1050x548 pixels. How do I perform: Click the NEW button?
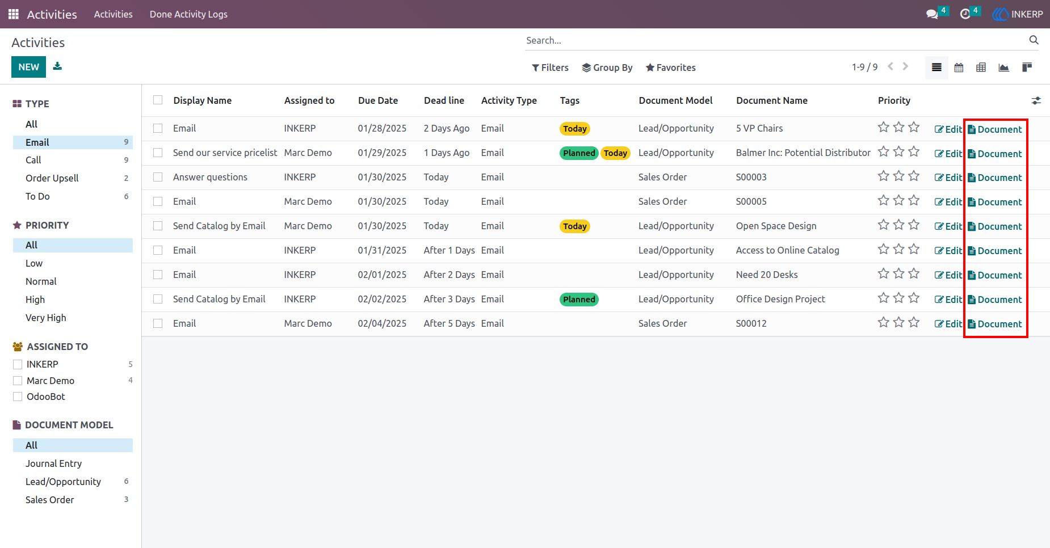pos(28,67)
